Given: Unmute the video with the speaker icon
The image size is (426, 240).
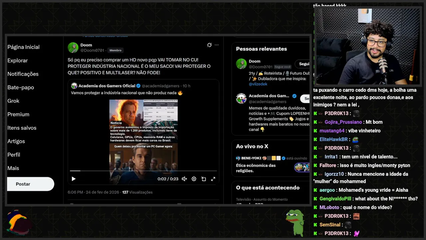Looking at the screenshot, I should point(184,179).
